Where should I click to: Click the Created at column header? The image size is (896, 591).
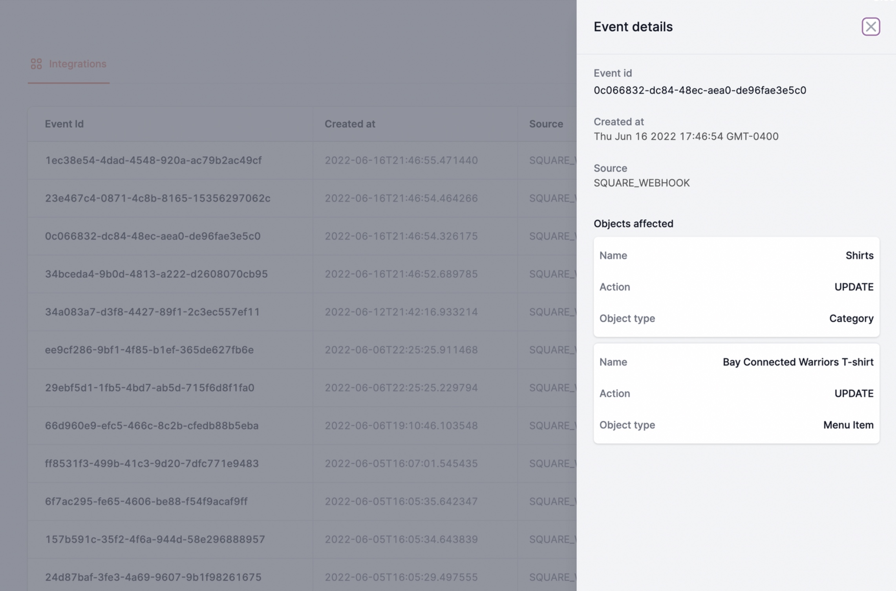click(349, 124)
